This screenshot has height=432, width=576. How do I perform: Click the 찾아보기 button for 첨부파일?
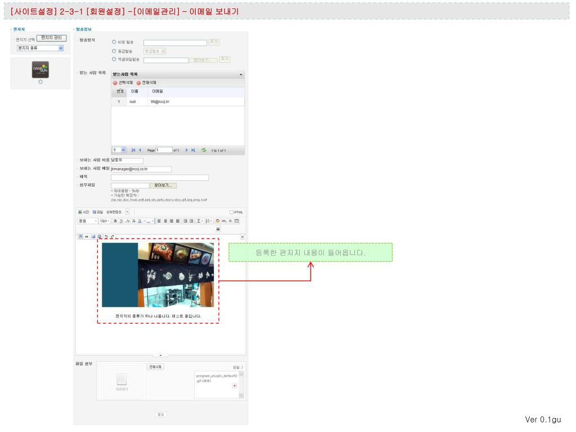pyautogui.click(x=163, y=186)
